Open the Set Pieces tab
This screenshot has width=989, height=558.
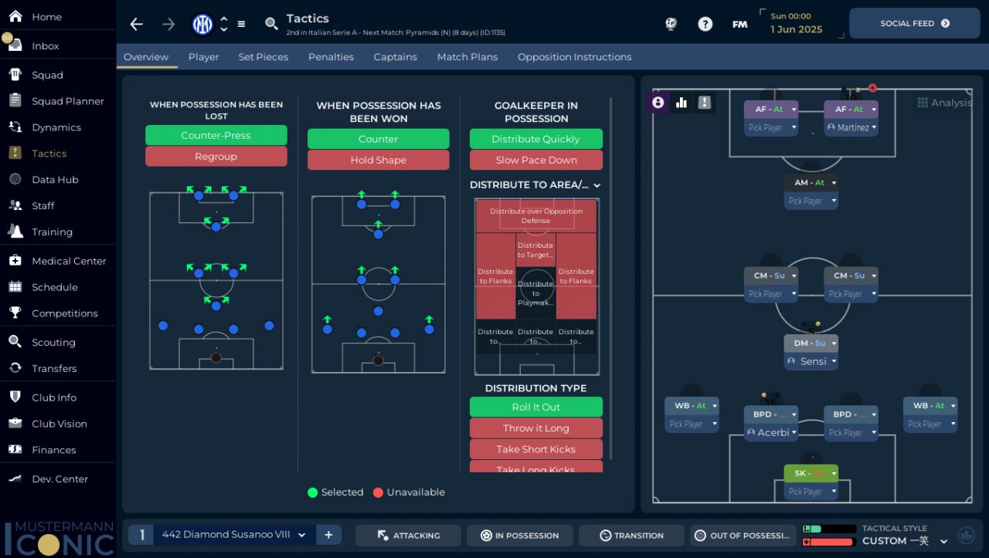pyautogui.click(x=263, y=57)
